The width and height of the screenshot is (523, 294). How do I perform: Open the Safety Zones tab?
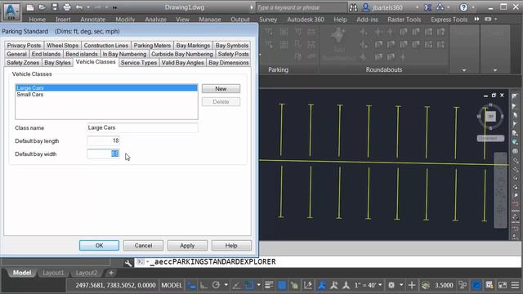pos(23,63)
